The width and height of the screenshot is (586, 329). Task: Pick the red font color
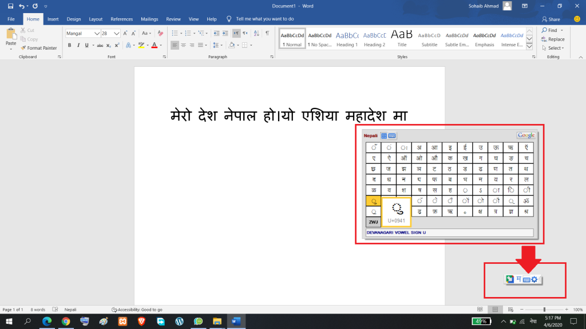click(155, 45)
